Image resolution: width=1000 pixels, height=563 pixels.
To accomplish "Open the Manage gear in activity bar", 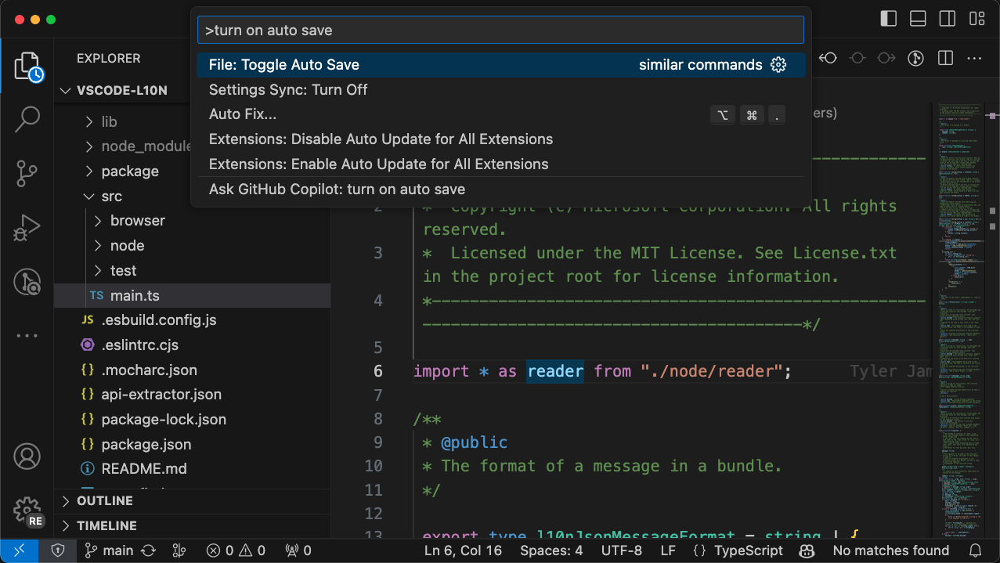I will tap(27, 510).
